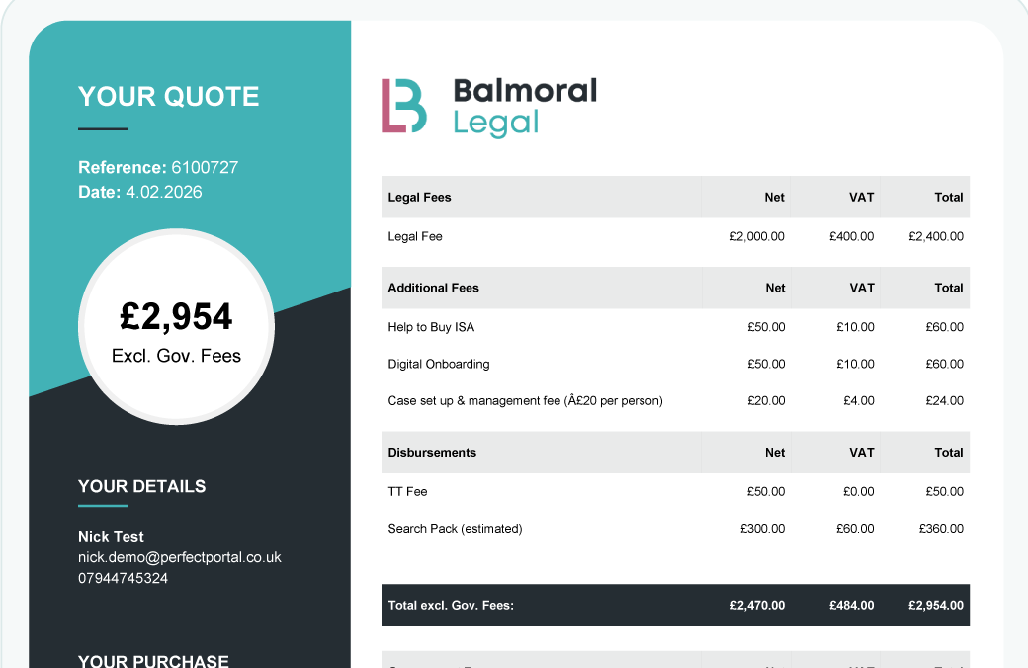Click the quote Date 4.02.2026
Screen dimensions: 1028x668
163,192
